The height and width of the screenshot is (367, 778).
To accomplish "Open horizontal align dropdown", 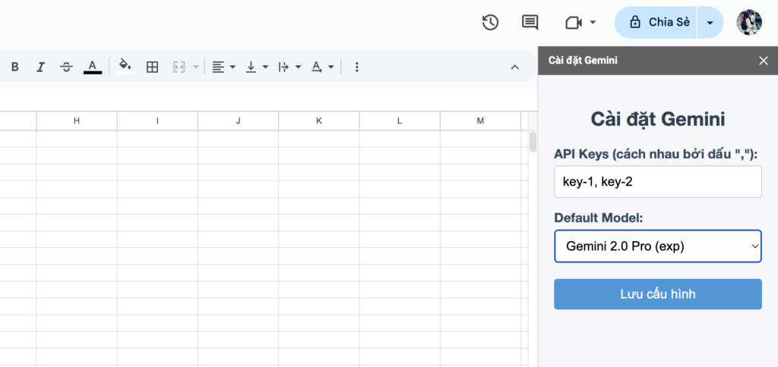I will 223,67.
